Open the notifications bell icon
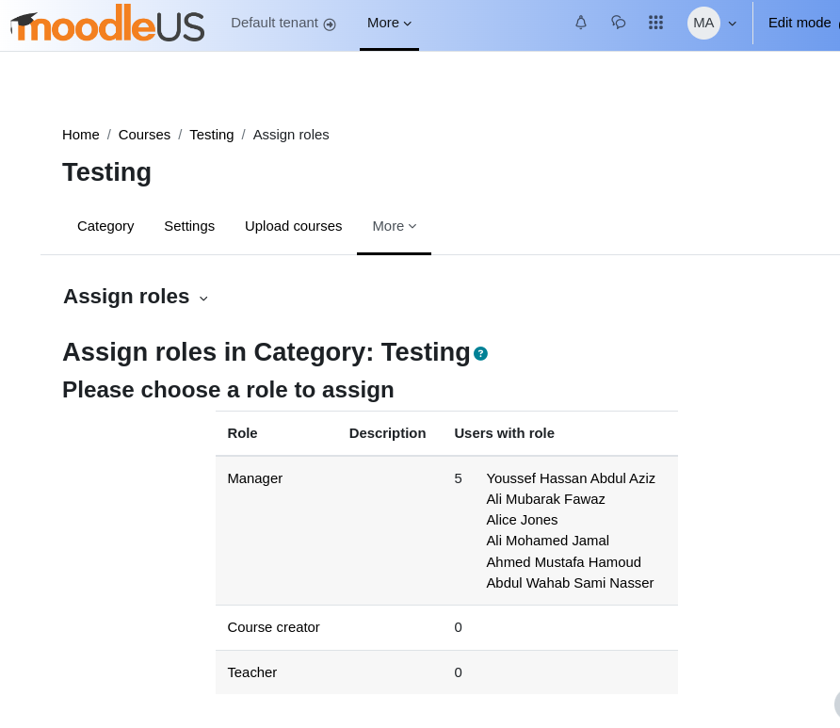This screenshot has height=728, width=840. click(x=581, y=23)
